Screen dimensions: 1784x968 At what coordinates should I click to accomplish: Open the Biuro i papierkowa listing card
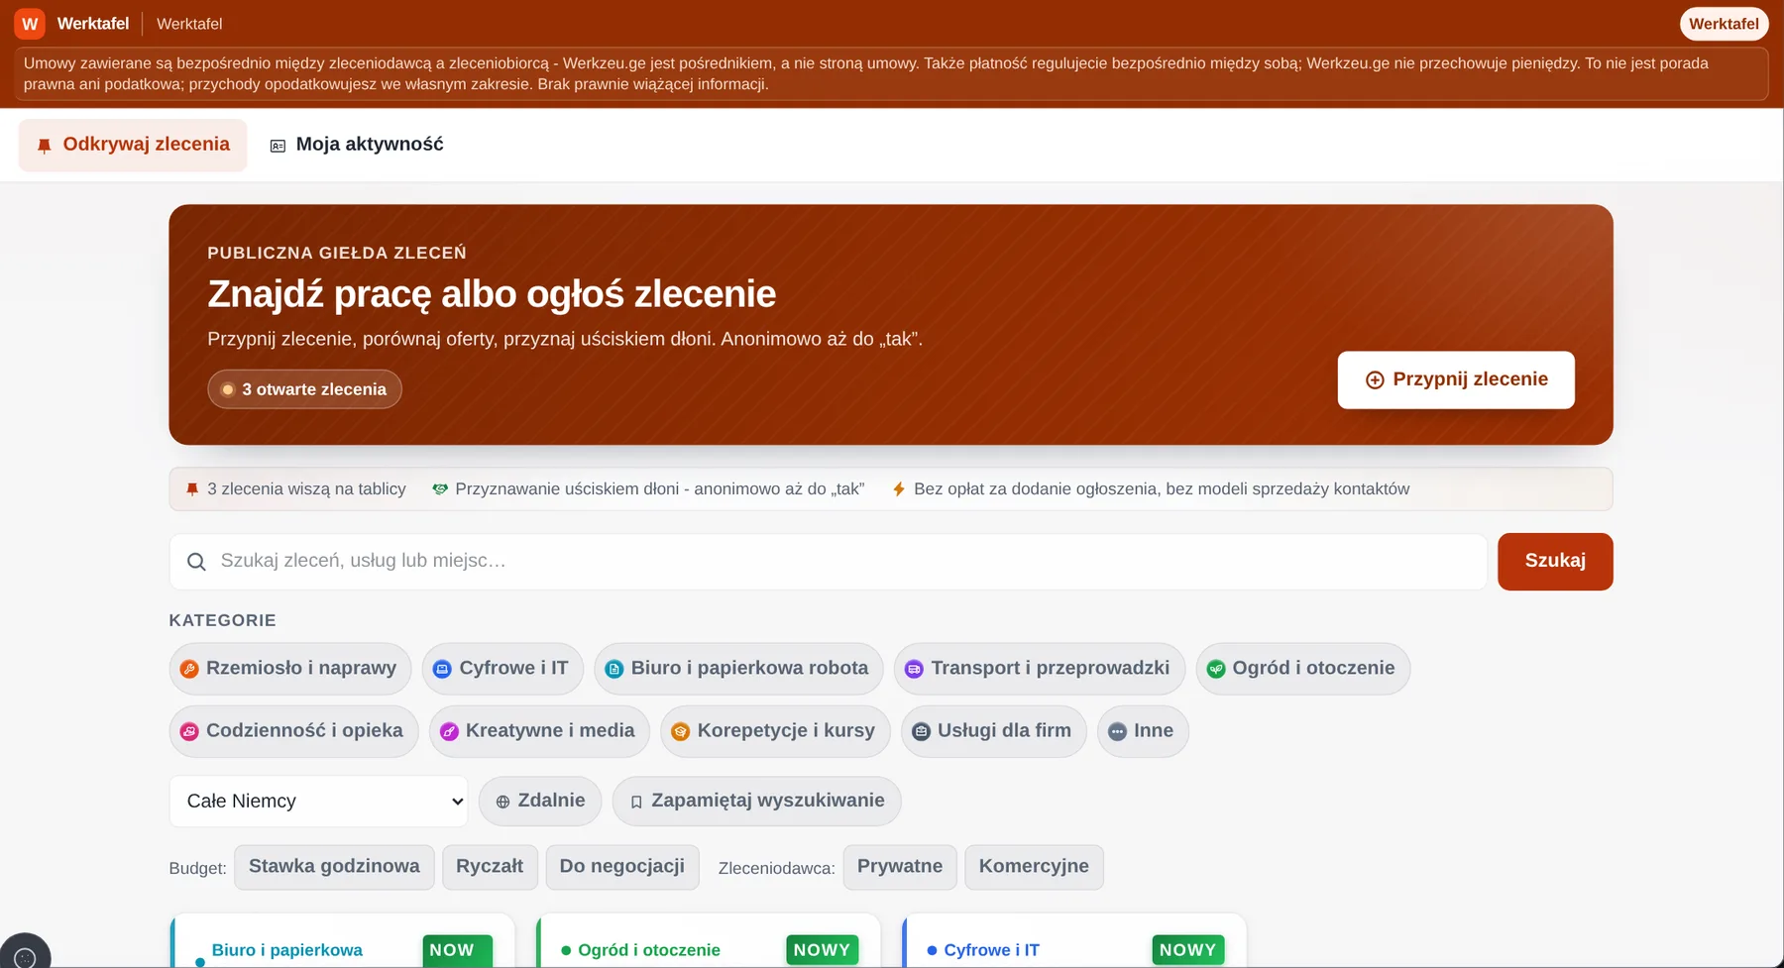[x=342, y=941]
